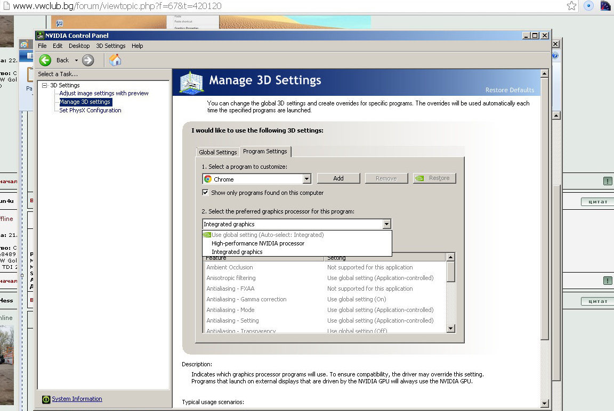The image size is (614, 411).
Task: Click the green Back arrow icon
Action: 45,60
